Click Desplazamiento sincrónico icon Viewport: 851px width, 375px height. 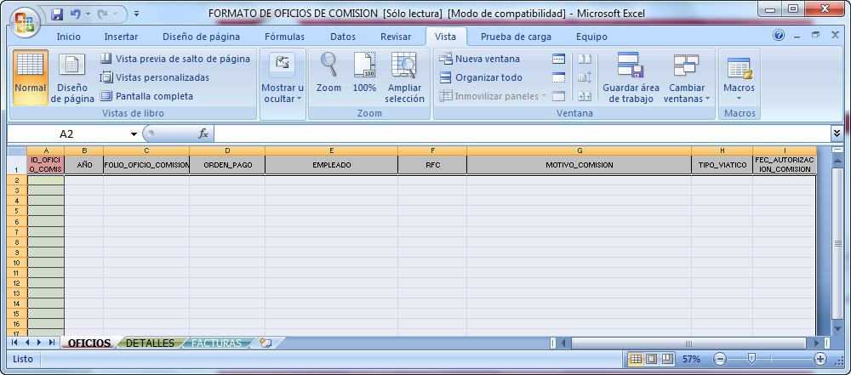coord(585,77)
